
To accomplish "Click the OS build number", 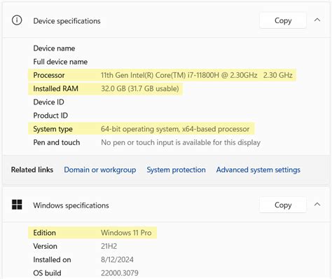I will click(x=120, y=273).
